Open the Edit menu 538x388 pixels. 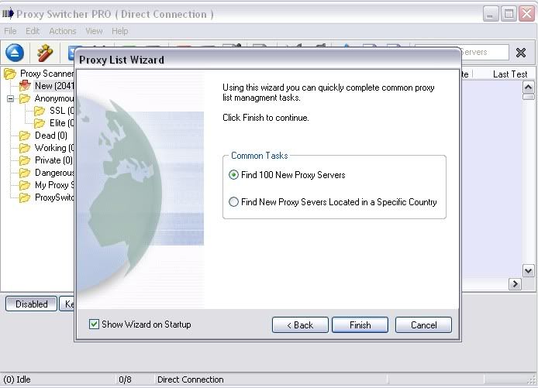click(33, 31)
